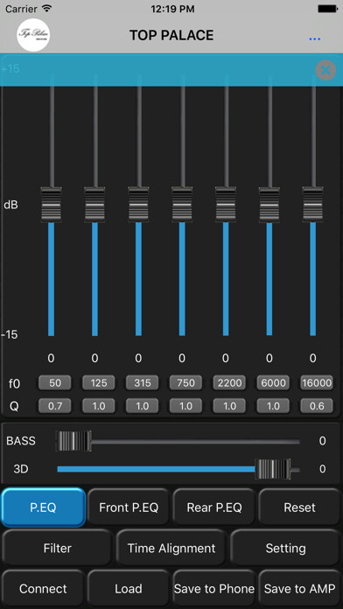The width and height of the screenshot is (343, 609).
Task: Edit the 0.7 Q value field
Action: tap(55, 406)
